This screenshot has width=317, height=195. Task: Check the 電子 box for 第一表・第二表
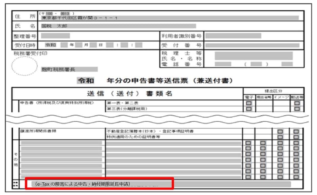tap(249, 103)
